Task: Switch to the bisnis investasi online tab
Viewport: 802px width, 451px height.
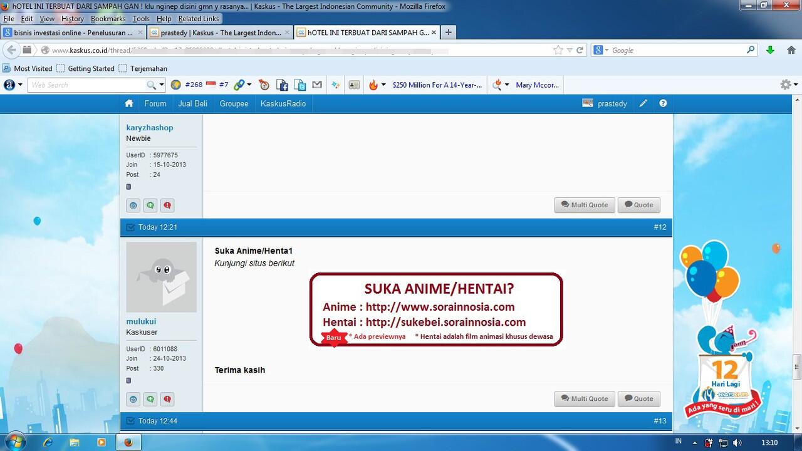Action: 73,33
